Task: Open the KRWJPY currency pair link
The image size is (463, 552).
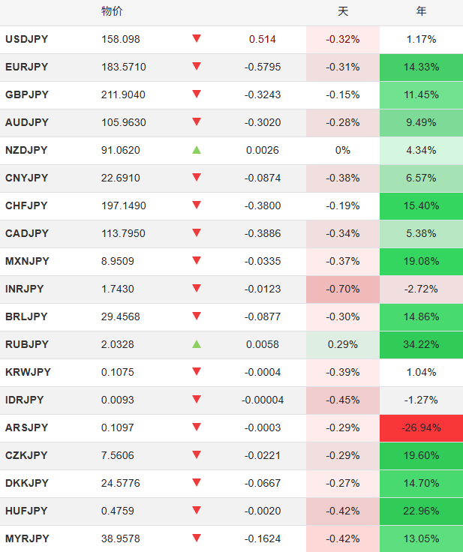Action: coord(26,372)
